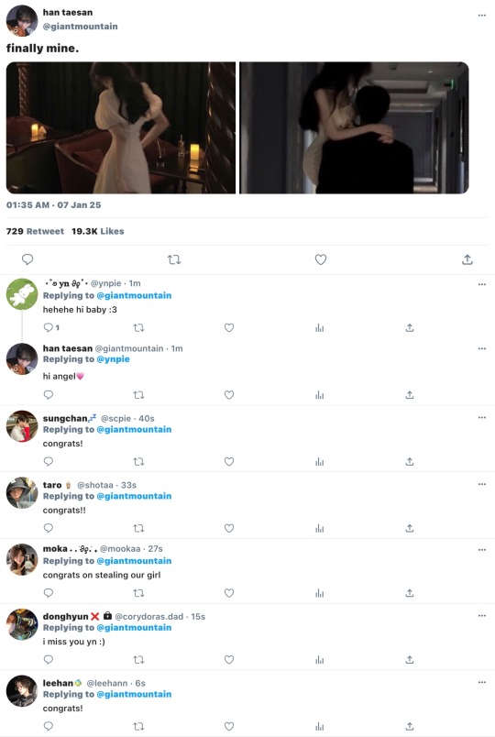495x737 pixels.
Task: Open @ynpie mention in han taesan's reply
Action: 113,359
